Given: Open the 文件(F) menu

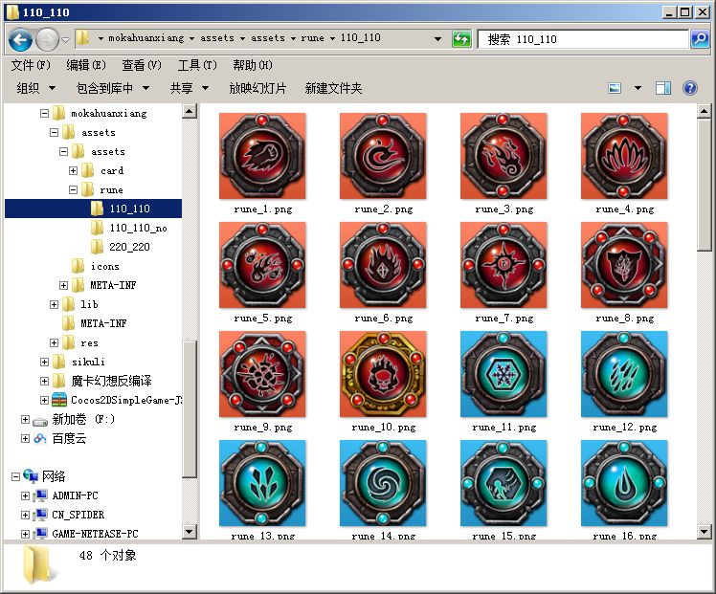Looking at the screenshot, I should coord(31,65).
